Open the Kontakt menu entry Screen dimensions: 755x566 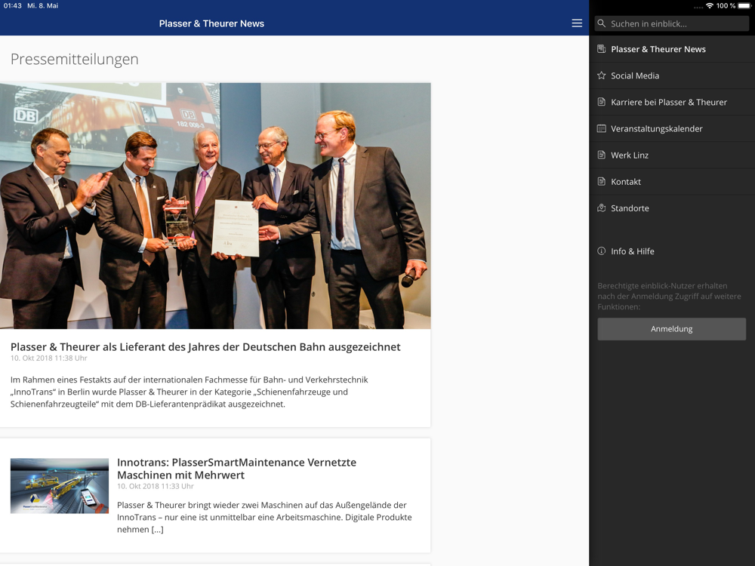click(672, 181)
